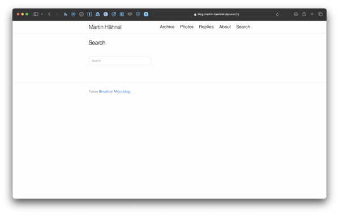339x215 pixels.
Task: Close the window with the red button
Action: click(18, 14)
